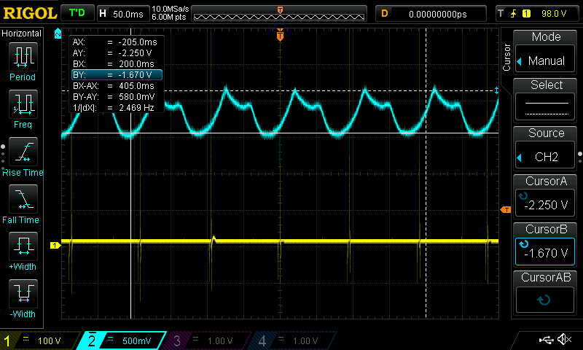583x350 pixels.
Task: Toggle channel 2 at 500mV
Action: (x=121, y=341)
